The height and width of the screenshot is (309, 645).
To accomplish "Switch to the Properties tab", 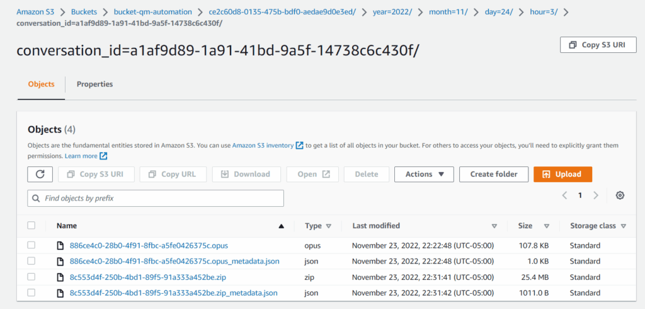I will [x=94, y=84].
